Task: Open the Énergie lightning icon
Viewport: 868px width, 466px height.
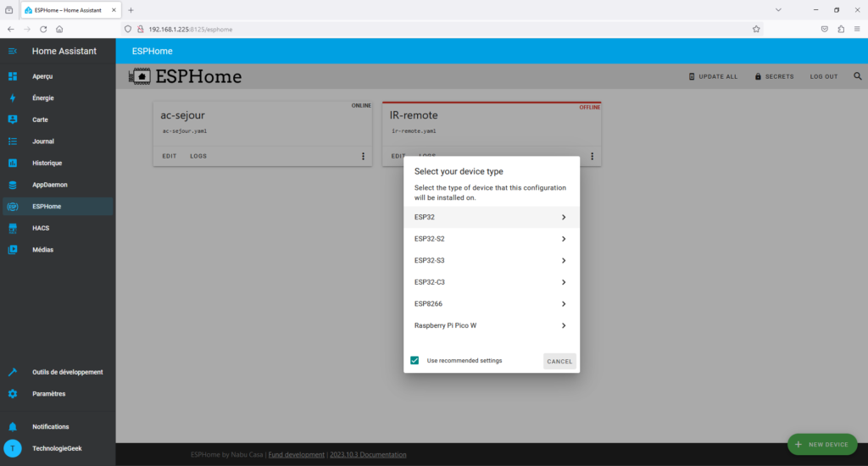Action: [13, 98]
